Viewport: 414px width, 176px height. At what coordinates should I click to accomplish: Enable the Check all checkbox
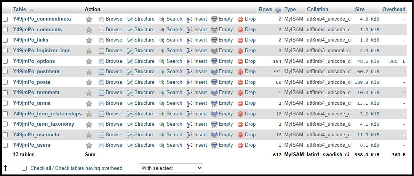(x=24, y=168)
